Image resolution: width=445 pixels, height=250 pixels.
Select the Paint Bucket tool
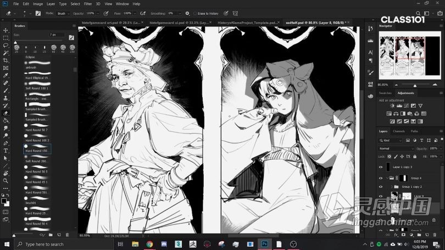(x=5, y=120)
